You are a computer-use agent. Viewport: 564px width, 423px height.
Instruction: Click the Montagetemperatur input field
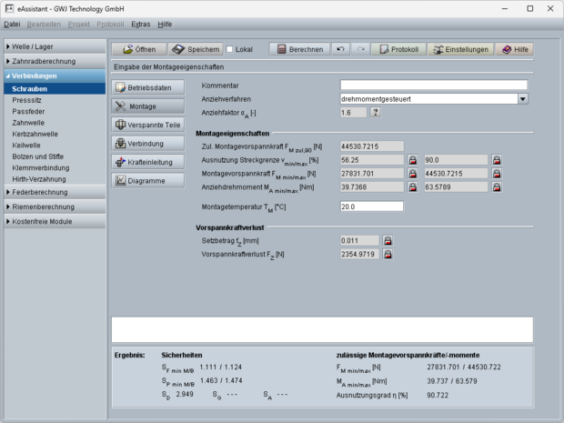point(370,206)
